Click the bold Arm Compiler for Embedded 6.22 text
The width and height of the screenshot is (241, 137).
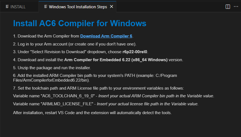tap(116, 60)
